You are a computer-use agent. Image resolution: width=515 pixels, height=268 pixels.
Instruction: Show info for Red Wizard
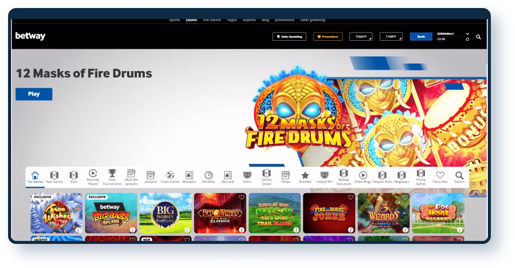point(241,230)
